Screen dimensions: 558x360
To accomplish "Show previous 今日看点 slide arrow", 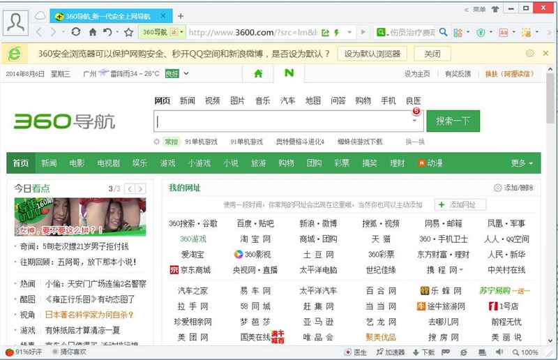I will tap(130, 189).
